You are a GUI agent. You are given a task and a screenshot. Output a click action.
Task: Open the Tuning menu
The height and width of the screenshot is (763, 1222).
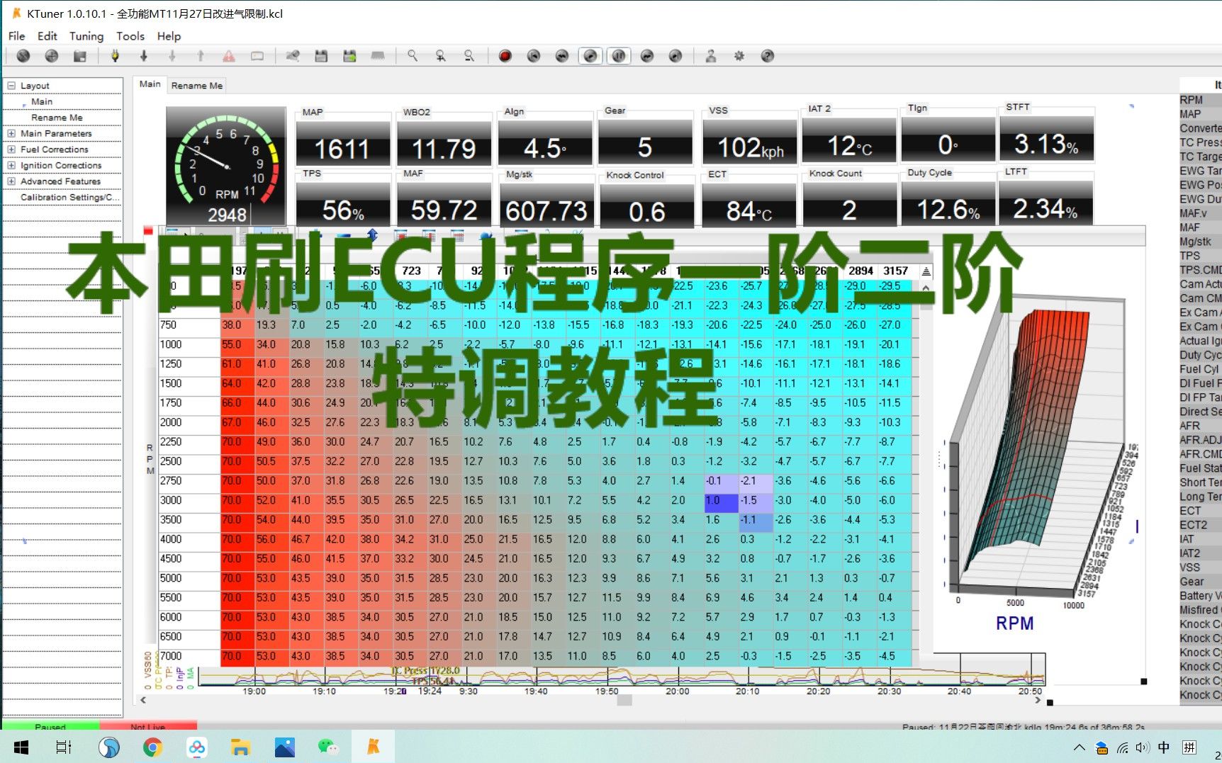(x=86, y=36)
